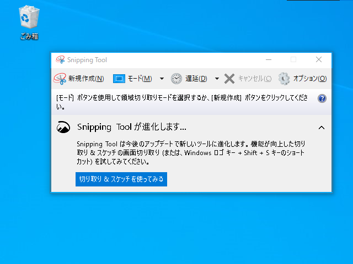Image resolution: width=353 pixels, height=264 pixels.
Task: Expand the 遅延 delay dropdown arrow
Action: pos(217,79)
